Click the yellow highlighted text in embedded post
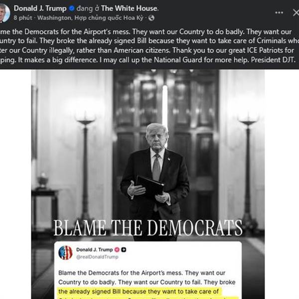 [139, 292]
